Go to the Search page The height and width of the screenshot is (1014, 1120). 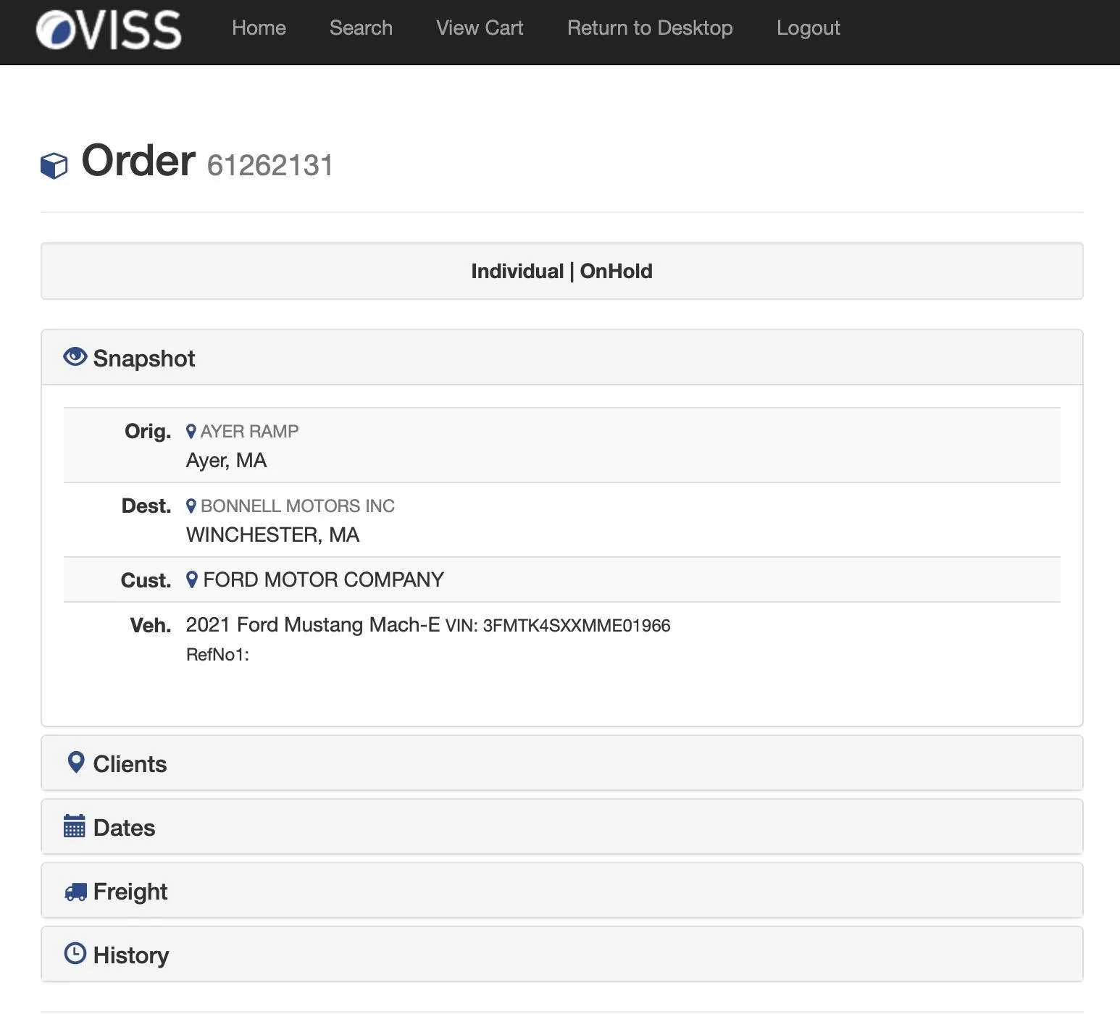point(361,28)
